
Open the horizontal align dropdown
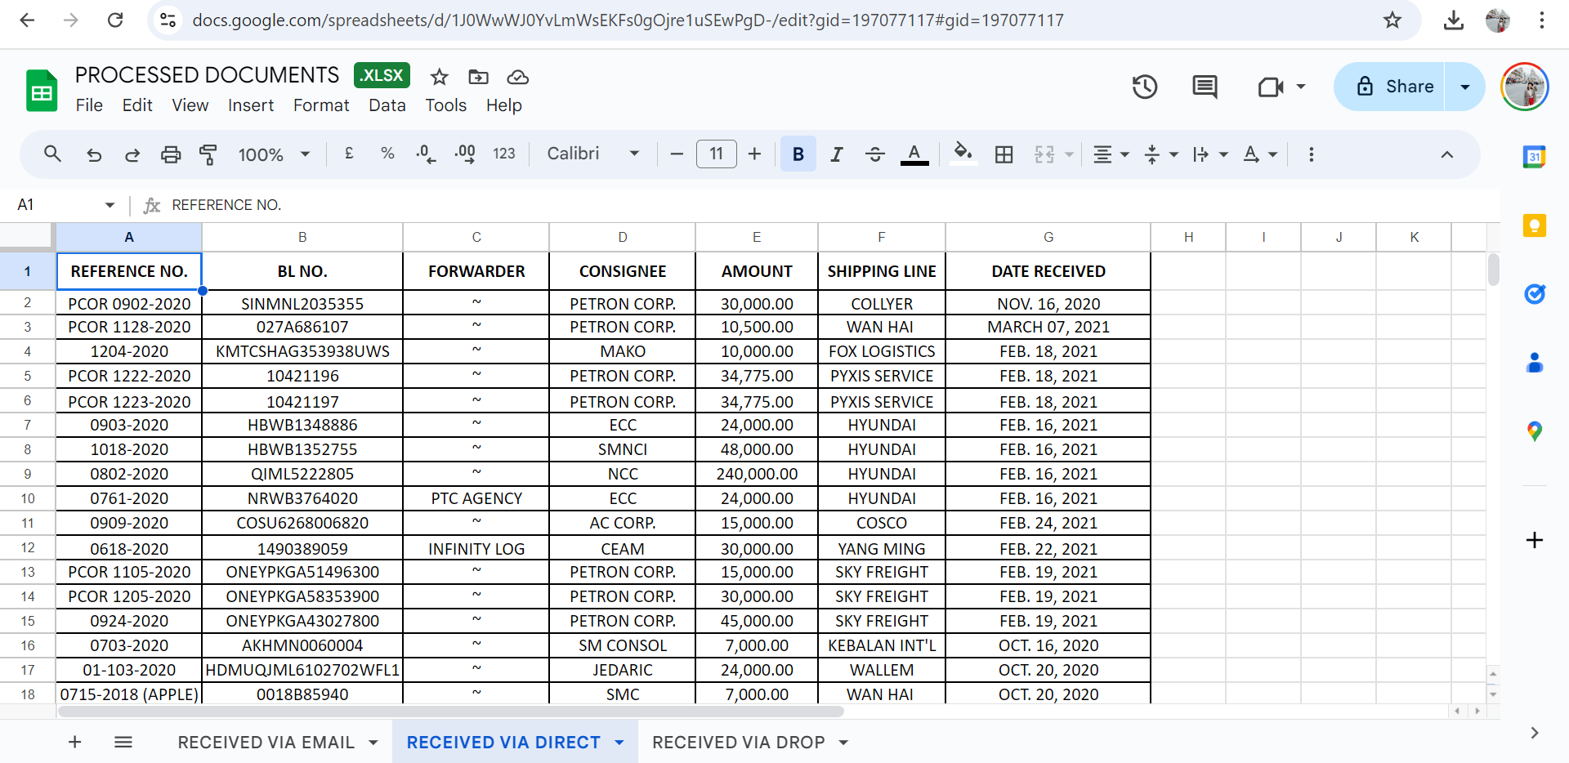tap(1111, 154)
